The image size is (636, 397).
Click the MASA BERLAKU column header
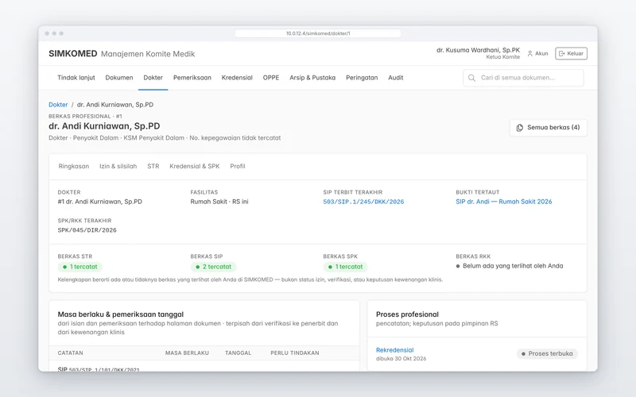click(x=187, y=353)
